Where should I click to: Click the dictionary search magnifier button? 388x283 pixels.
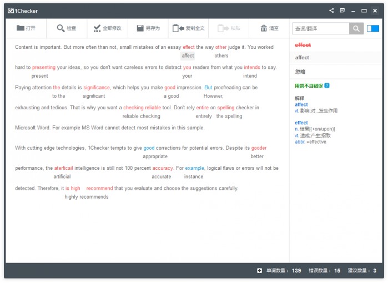[x=356, y=29]
